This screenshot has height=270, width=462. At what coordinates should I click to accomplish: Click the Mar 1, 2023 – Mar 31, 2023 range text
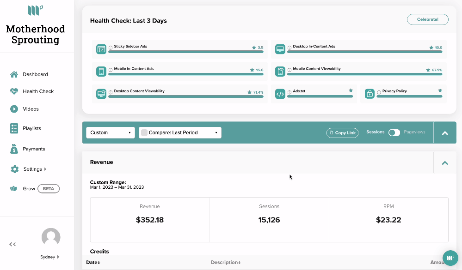pos(117,187)
